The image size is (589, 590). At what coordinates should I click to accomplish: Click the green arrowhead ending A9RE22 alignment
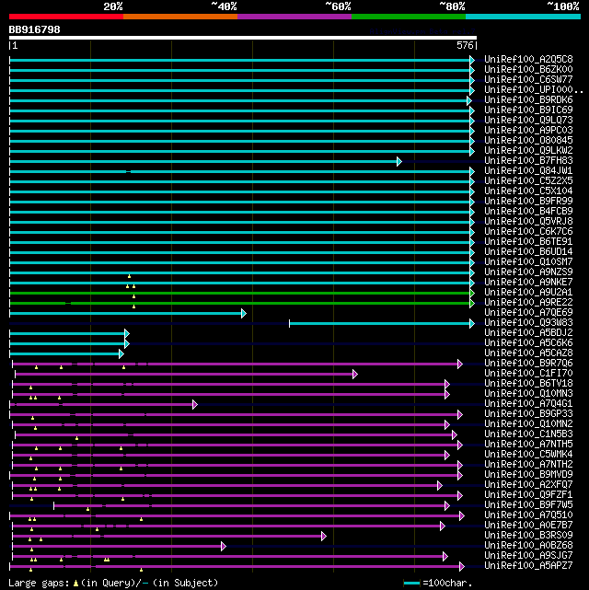[472, 303]
